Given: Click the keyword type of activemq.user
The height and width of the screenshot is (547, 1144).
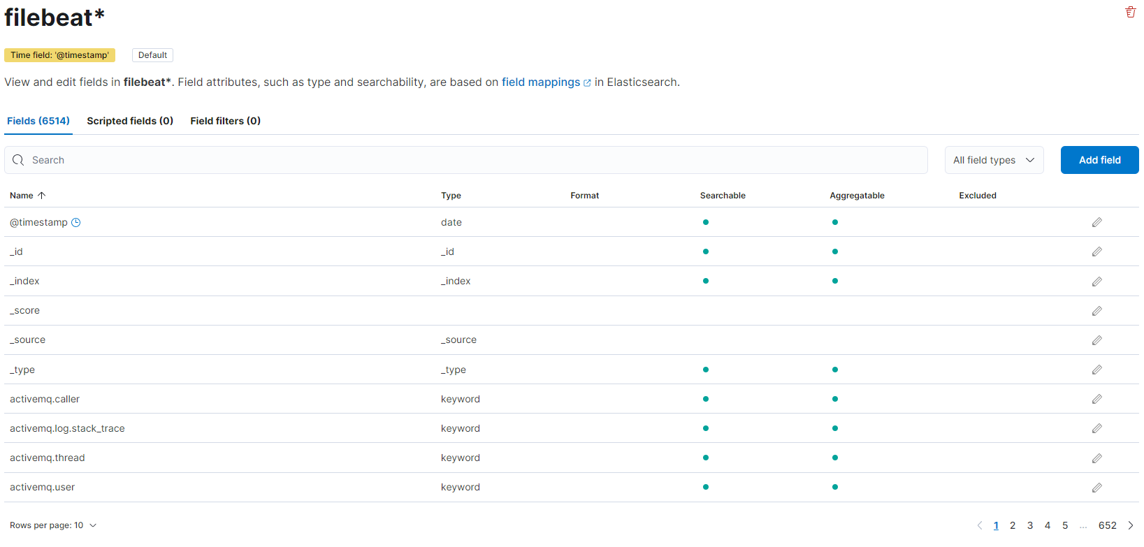Looking at the screenshot, I should point(461,487).
